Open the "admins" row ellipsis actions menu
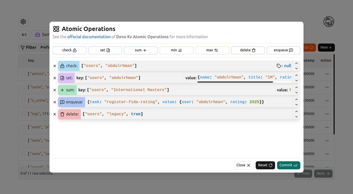This screenshot has width=353, height=194. tap(327, 73)
